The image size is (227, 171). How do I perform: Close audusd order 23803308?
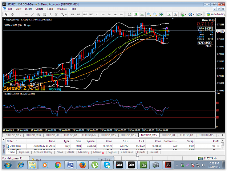(218, 146)
